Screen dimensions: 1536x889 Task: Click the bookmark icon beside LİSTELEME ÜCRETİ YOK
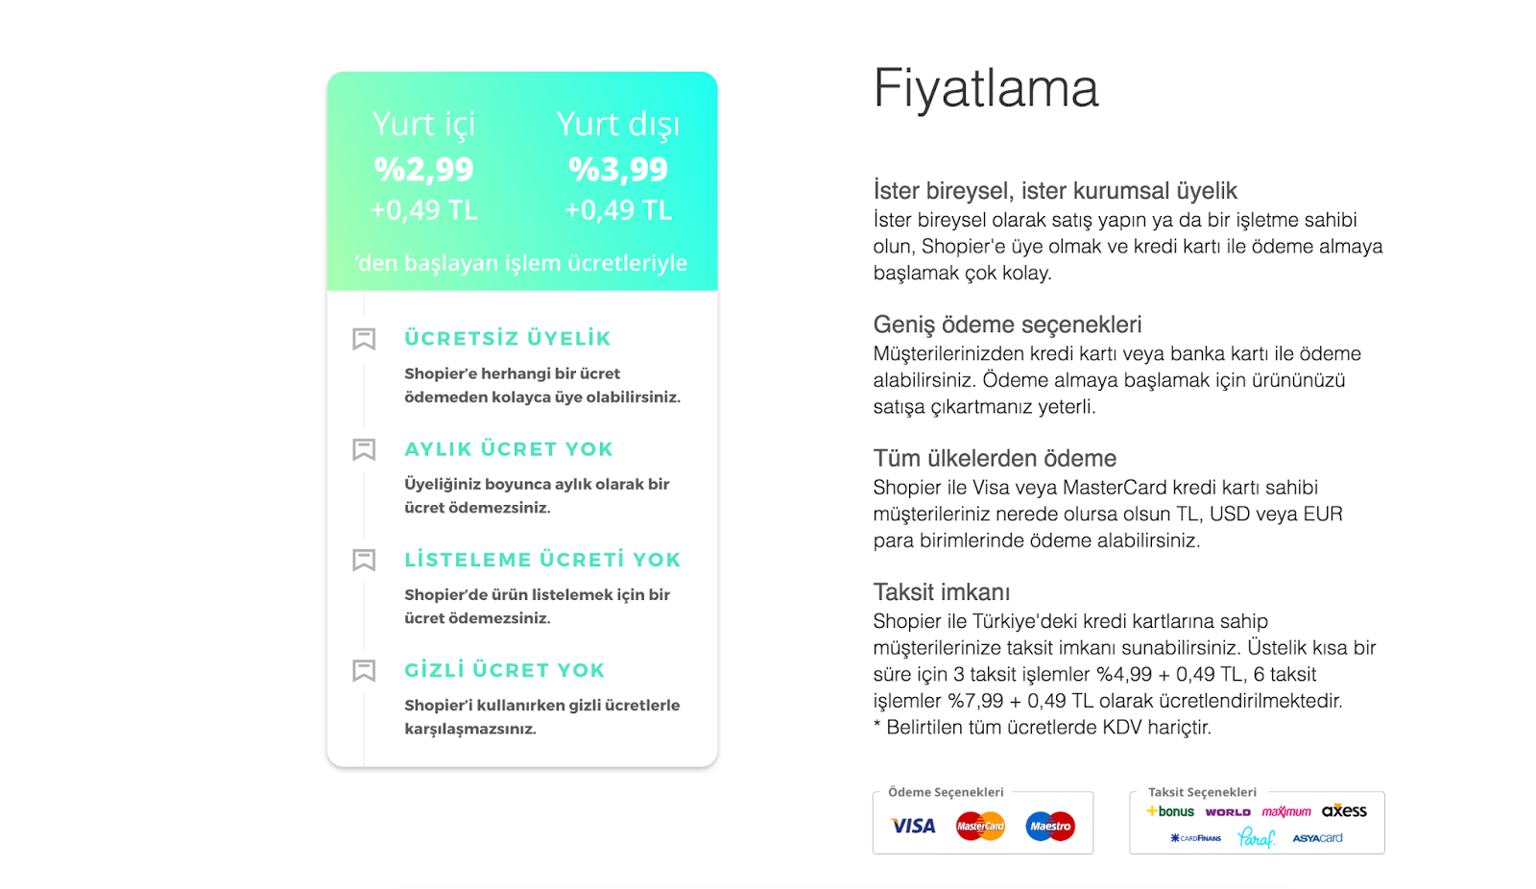point(364,560)
